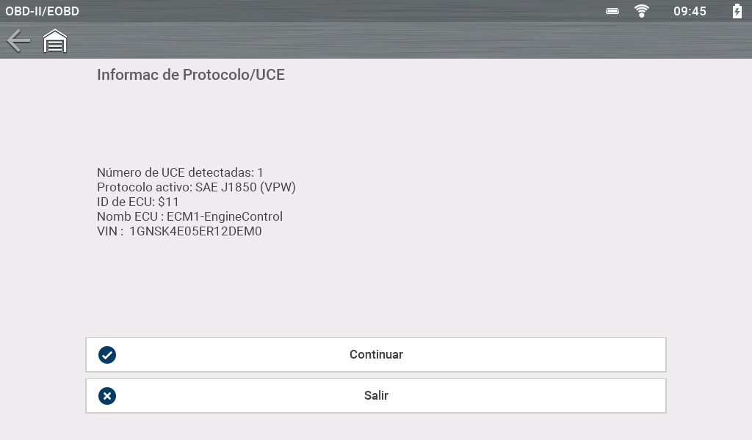Tap the charging battery icon on the right
Screen dimensions: 752x440
(x=737, y=11)
